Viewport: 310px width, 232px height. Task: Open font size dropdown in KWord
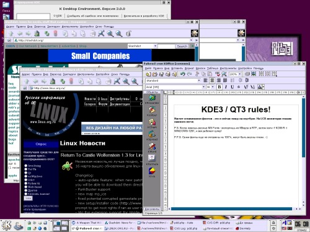pyautogui.click(x=213, y=87)
